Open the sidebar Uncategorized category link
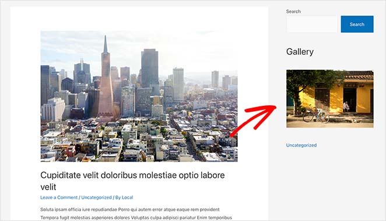386x221 pixels. (301, 145)
